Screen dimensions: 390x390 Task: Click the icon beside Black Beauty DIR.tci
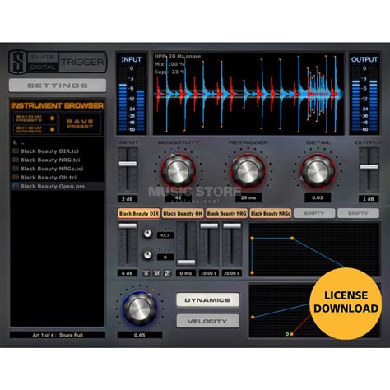pos(16,151)
